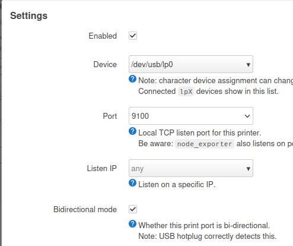Open the Device dropdown showing /dev/usb/lp0
The height and width of the screenshot is (246, 293).
191,64
